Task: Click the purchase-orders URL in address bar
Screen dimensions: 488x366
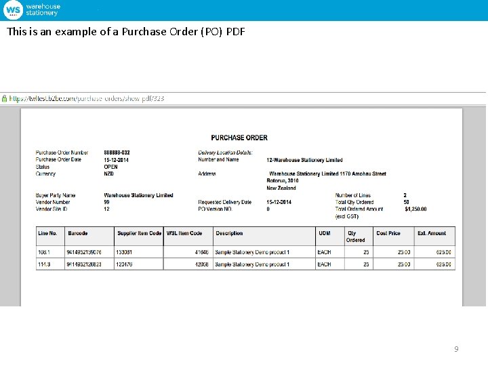Action: (87, 99)
